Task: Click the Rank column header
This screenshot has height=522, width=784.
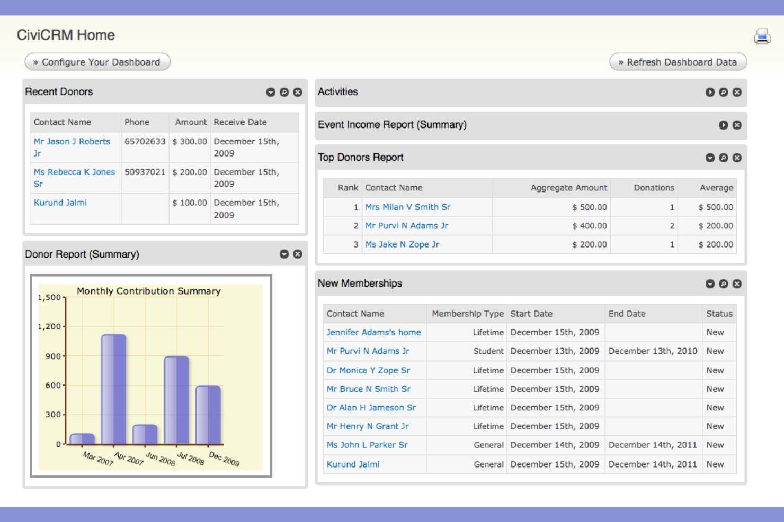Action: click(348, 188)
